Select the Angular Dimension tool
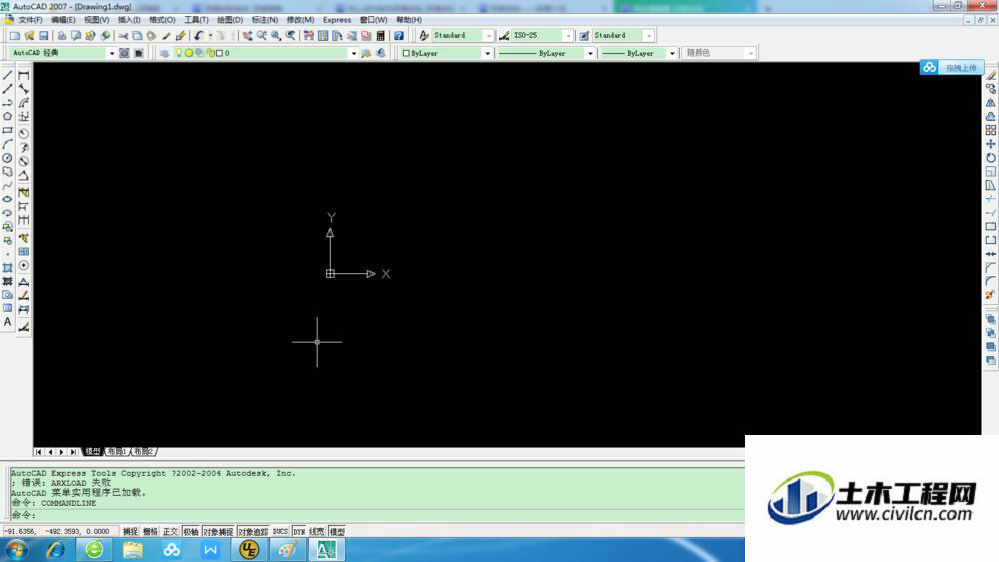Viewport: 999px width, 562px height. click(x=24, y=175)
